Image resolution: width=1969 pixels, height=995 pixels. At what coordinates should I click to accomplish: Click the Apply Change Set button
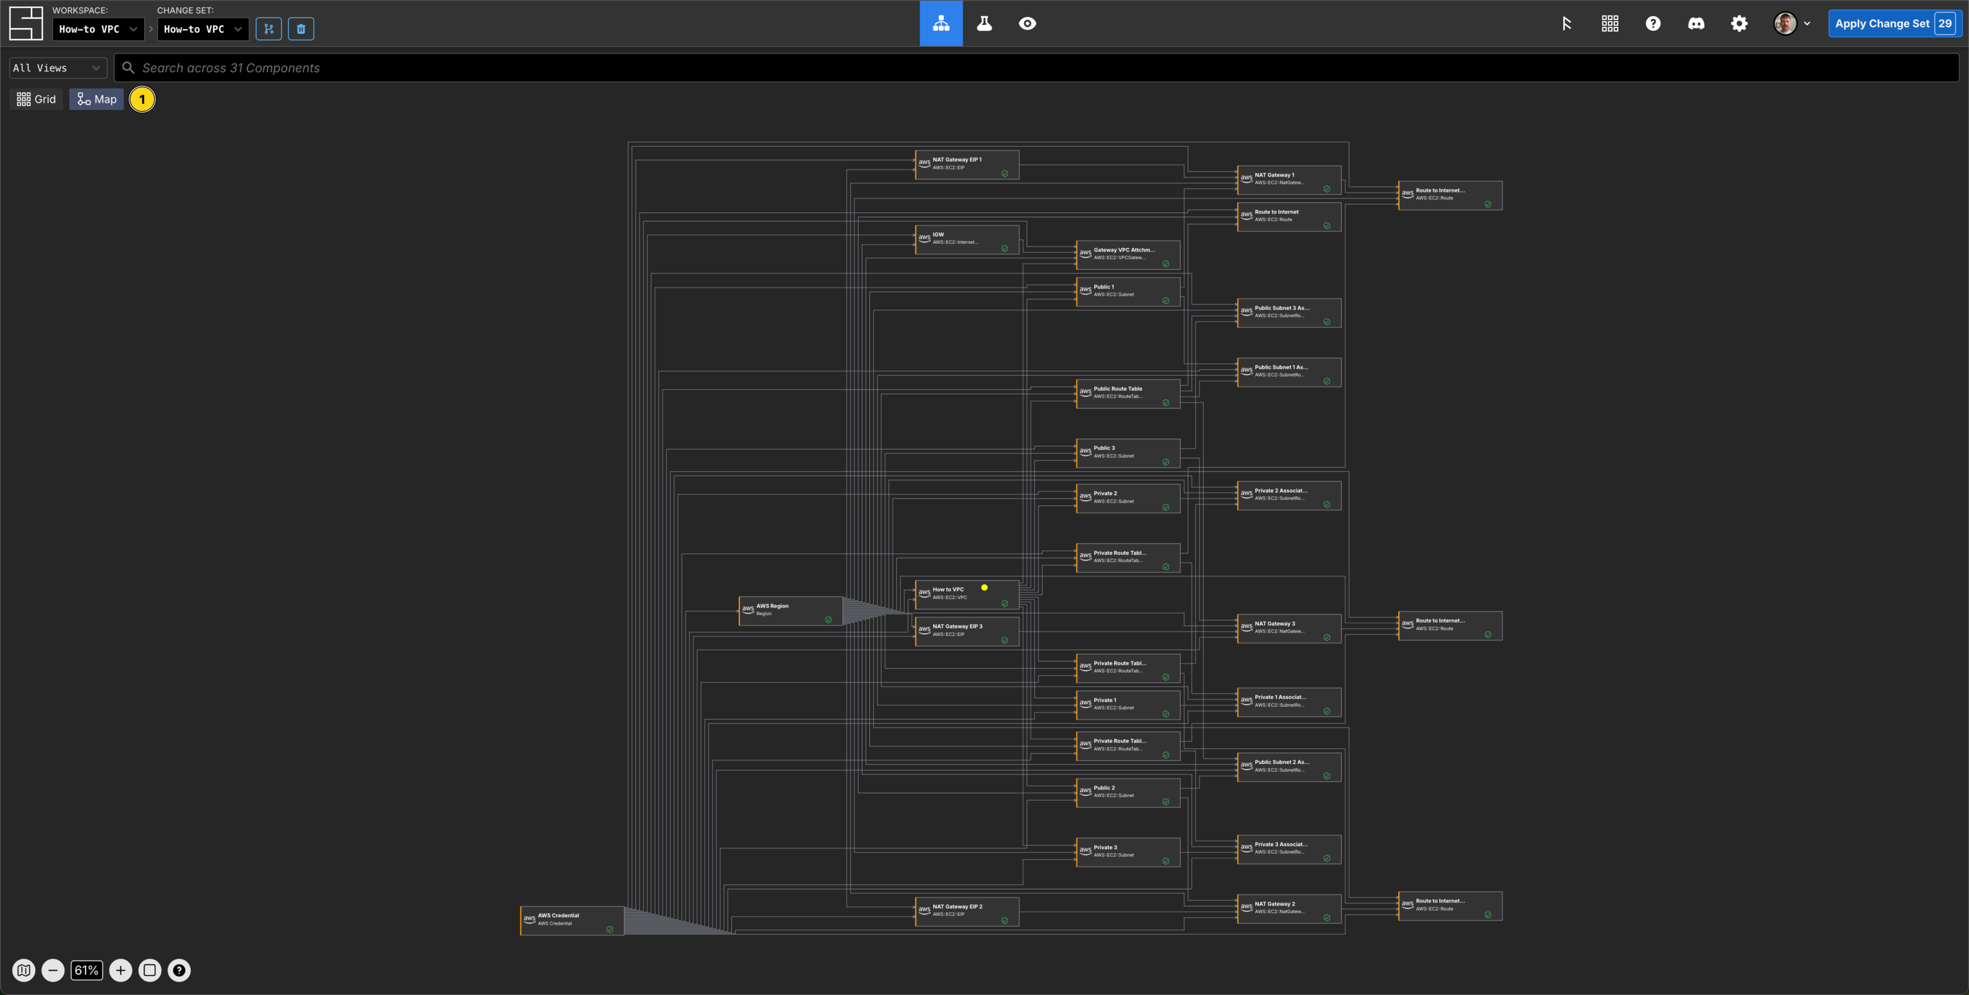(x=1893, y=23)
